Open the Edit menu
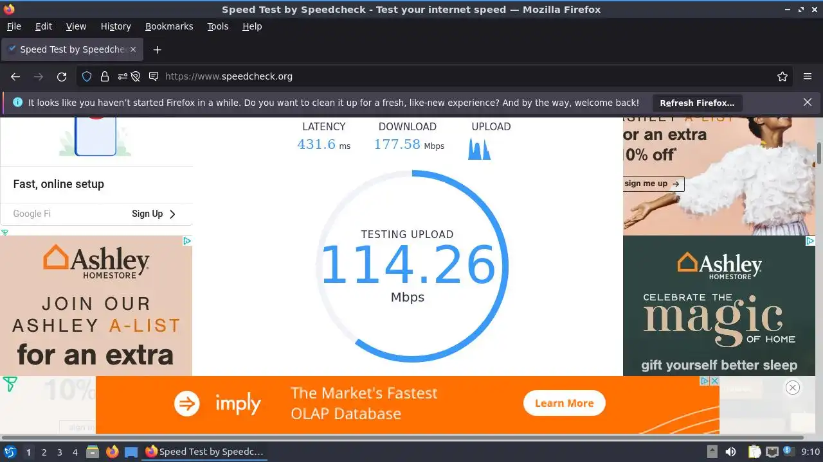Image resolution: width=823 pixels, height=462 pixels. pyautogui.click(x=44, y=26)
